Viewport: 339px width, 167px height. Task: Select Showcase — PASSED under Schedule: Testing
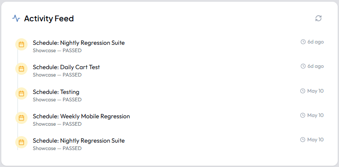tap(57, 100)
